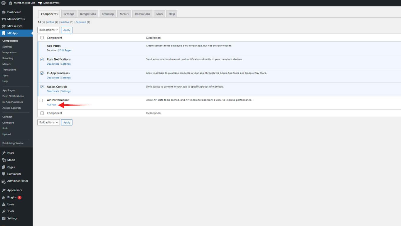This screenshot has width=401, height=226.
Task: Check the API Performance checkbox
Action: click(x=41, y=100)
